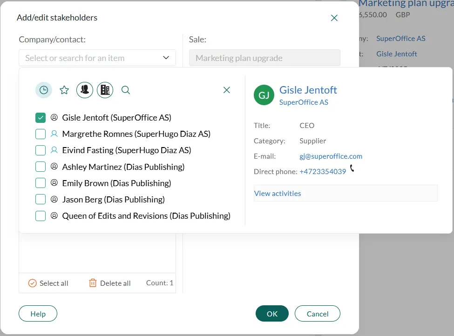
Task: Click the phone icon beside direct phone
Action: tap(352, 168)
